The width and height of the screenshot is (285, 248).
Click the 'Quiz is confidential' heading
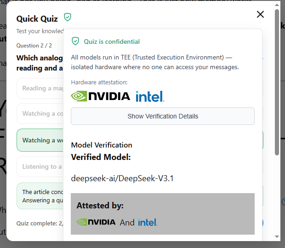click(x=112, y=41)
